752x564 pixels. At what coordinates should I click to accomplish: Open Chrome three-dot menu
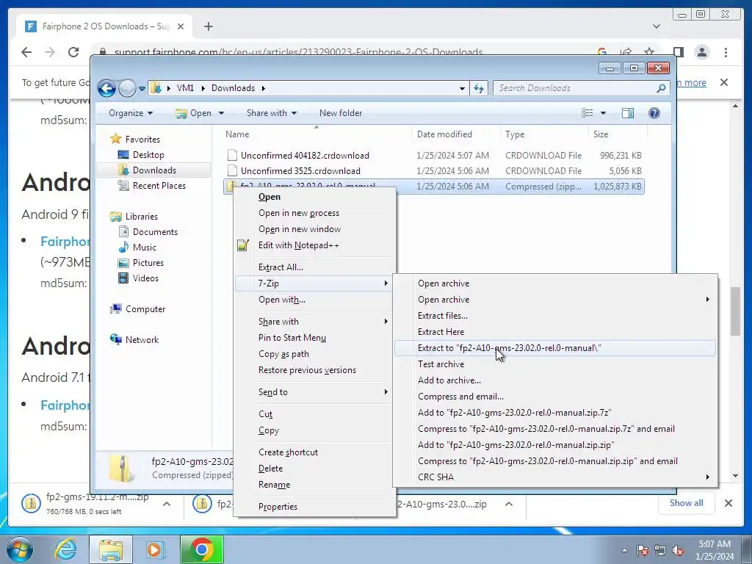coord(726,52)
